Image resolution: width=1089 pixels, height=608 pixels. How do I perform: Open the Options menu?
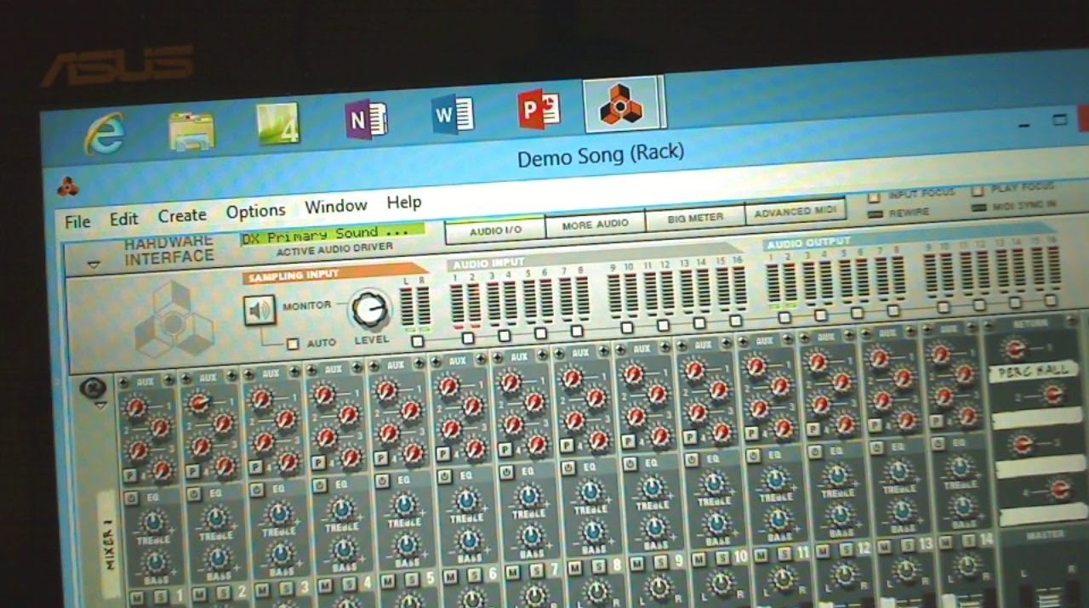click(255, 211)
